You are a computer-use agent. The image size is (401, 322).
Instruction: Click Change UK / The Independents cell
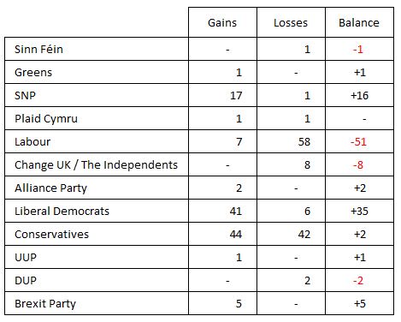[x=96, y=164]
